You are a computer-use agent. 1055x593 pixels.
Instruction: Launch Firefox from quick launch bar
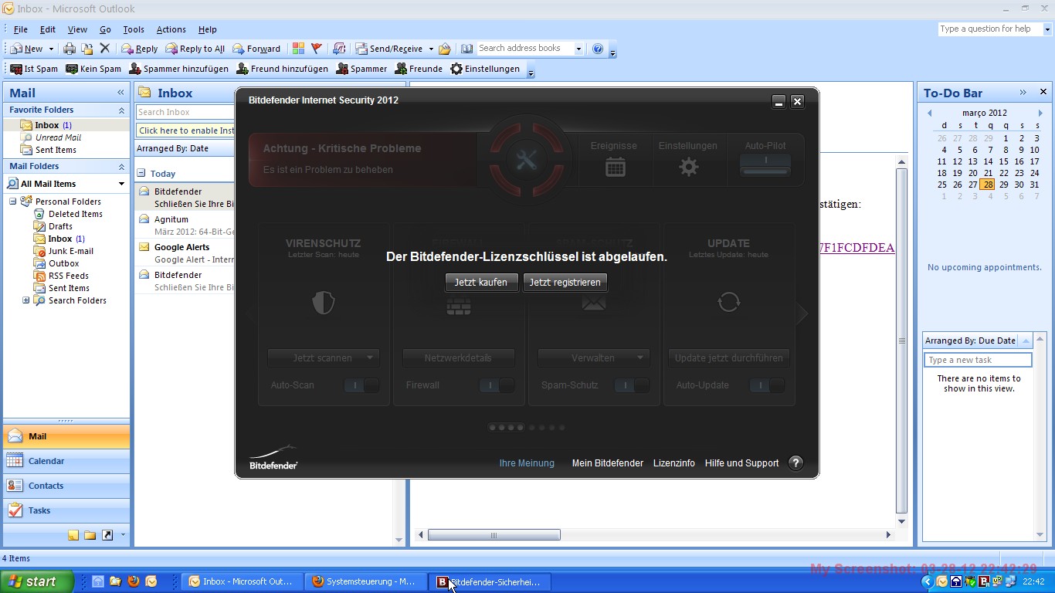tap(133, 581)
